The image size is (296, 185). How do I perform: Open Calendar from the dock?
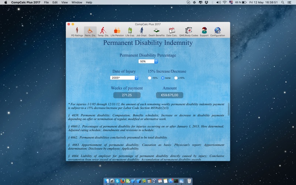point(160,181)
